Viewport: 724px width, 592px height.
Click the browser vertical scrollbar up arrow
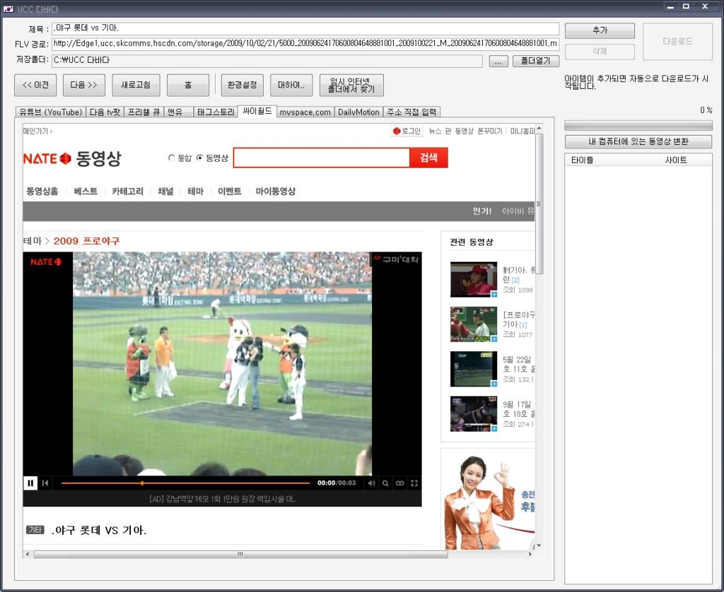point(539,128)
